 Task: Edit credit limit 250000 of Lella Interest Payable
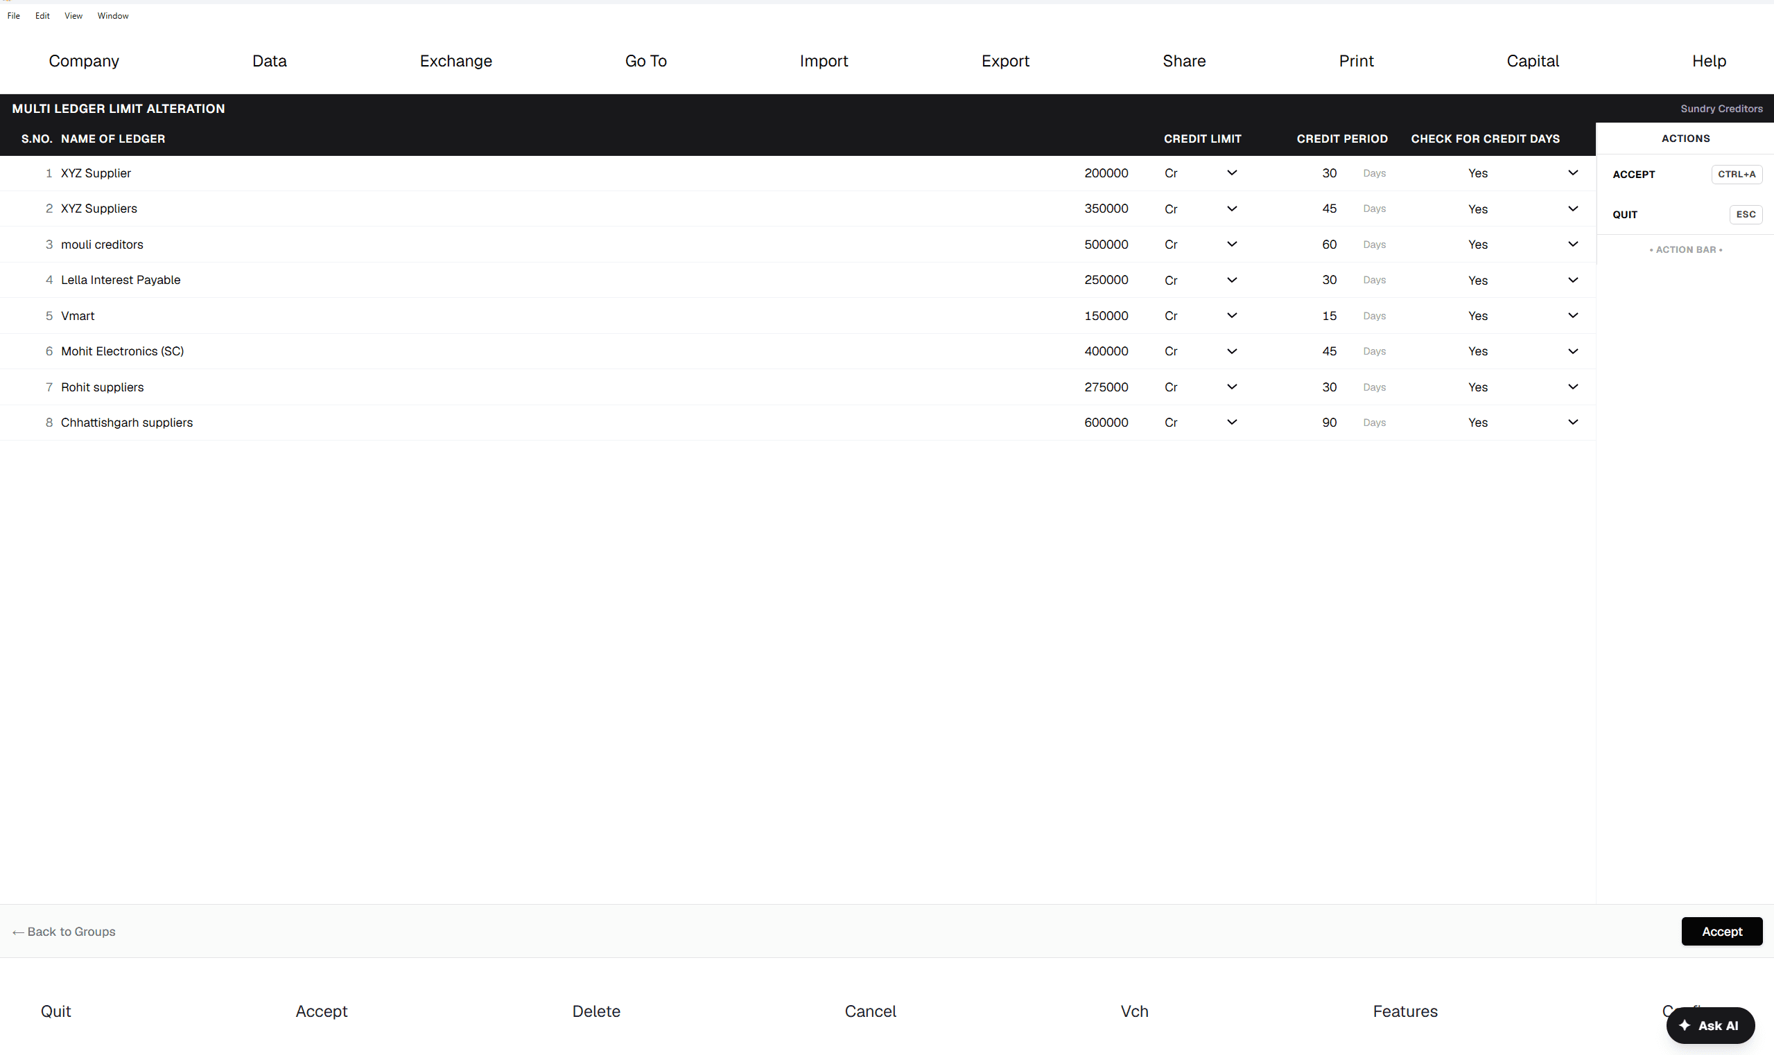[1106, 280]
